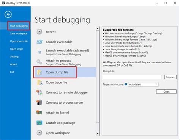Select the Open workspace text
This screenshot has width=180, height=140.
click(x=58, y=133)
